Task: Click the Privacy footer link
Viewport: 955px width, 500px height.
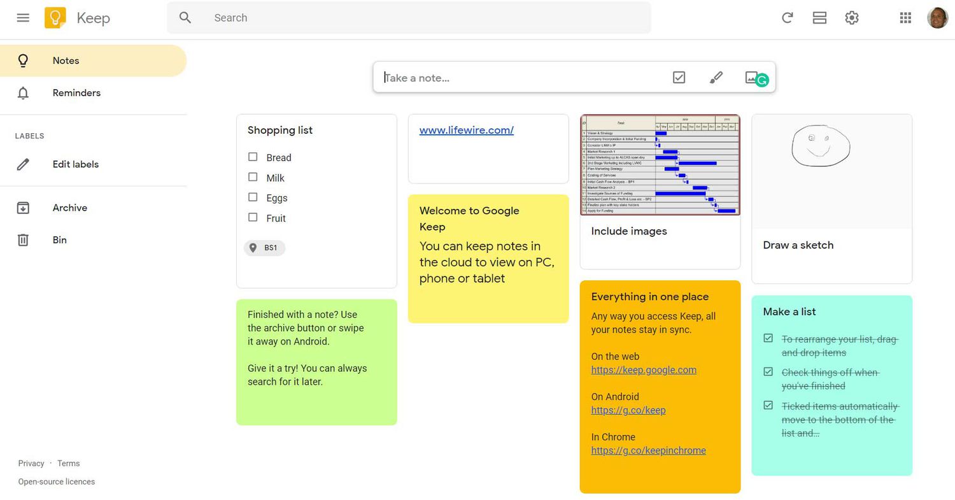Action: pos(31,464)
